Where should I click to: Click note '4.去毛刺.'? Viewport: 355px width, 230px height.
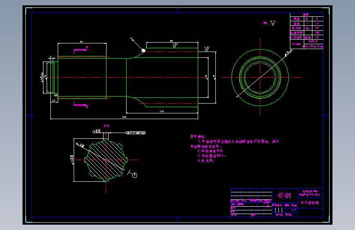(206, 160)
